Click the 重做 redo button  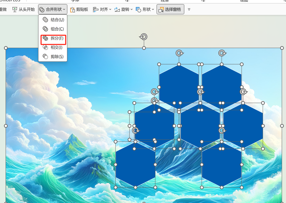(x=3, y=9)
